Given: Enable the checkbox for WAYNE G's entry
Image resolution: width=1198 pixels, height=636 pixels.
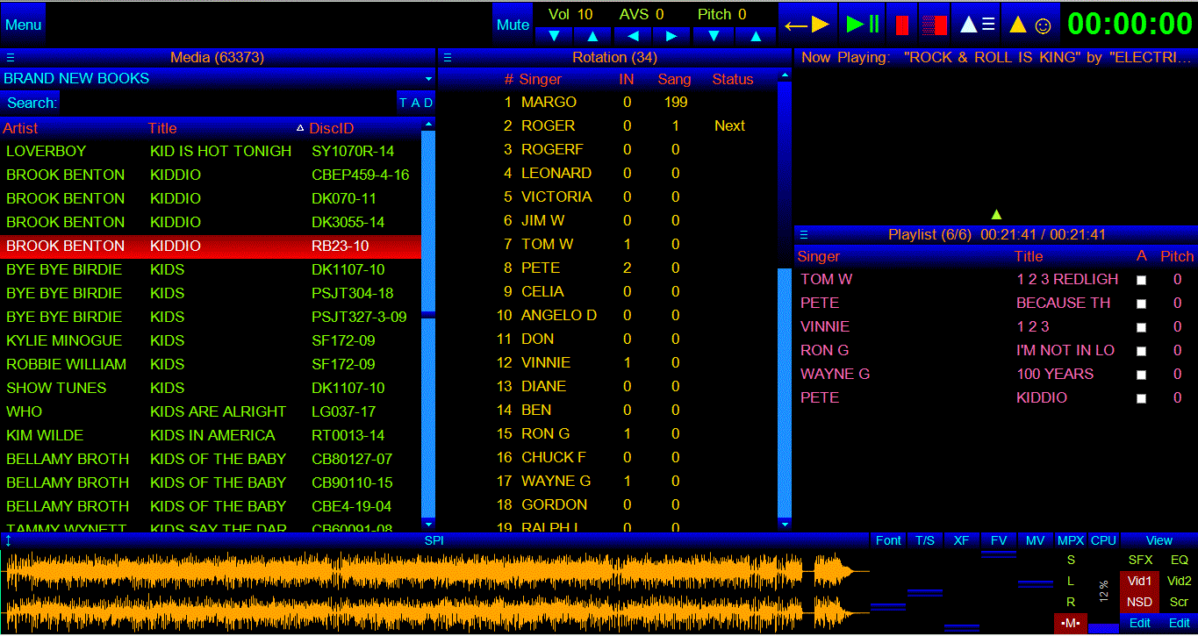Looking at the screenshot, I should 1141,375.
